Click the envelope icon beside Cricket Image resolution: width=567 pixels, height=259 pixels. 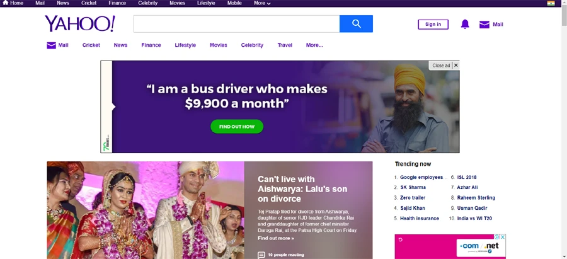click(x=51, y=45)
